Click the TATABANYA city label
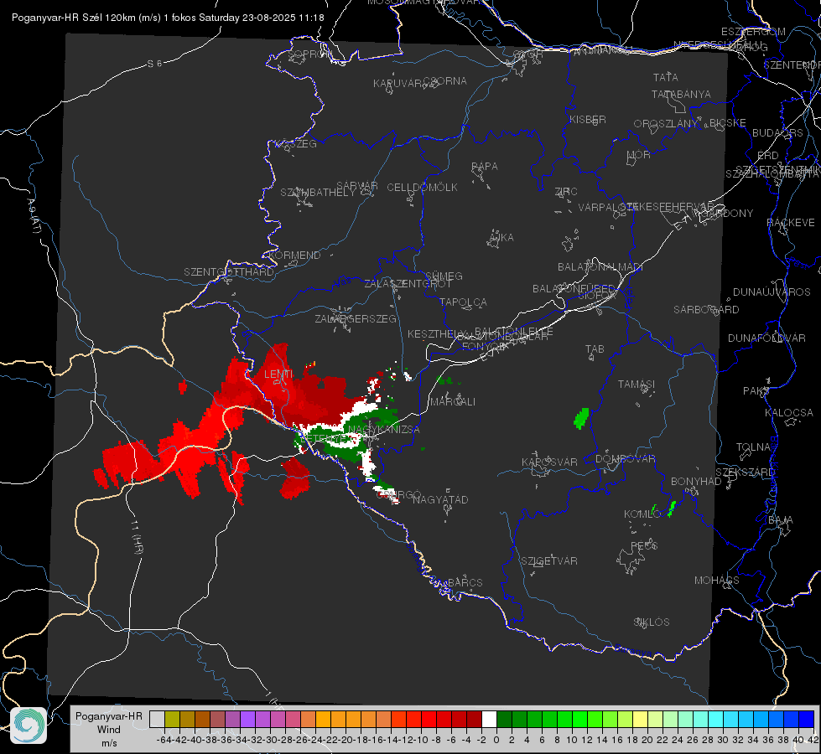 (x=681, y=94)
